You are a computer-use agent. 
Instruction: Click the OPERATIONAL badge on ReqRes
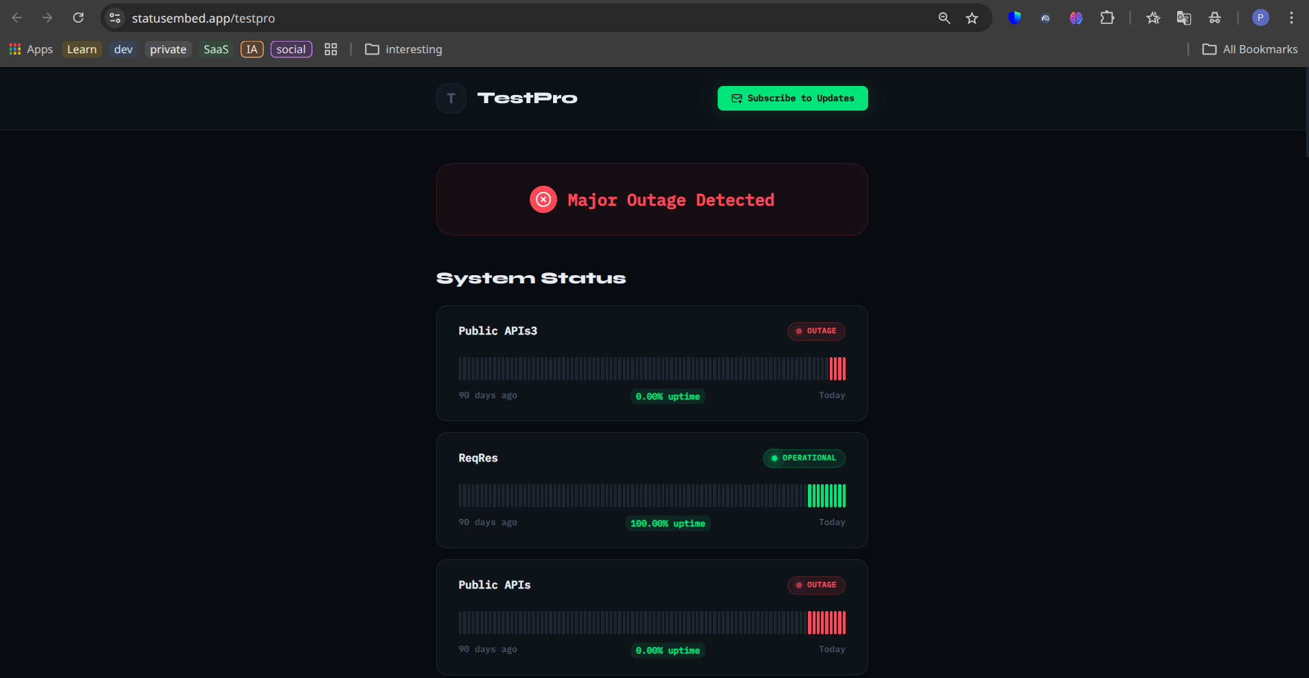804,458
